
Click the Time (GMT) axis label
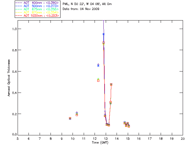pos(100,143)
